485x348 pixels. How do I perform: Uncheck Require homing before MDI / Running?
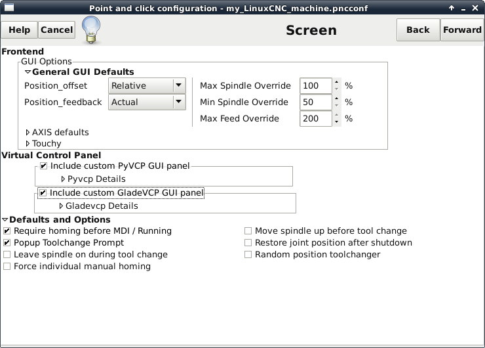tap(7, 231)
